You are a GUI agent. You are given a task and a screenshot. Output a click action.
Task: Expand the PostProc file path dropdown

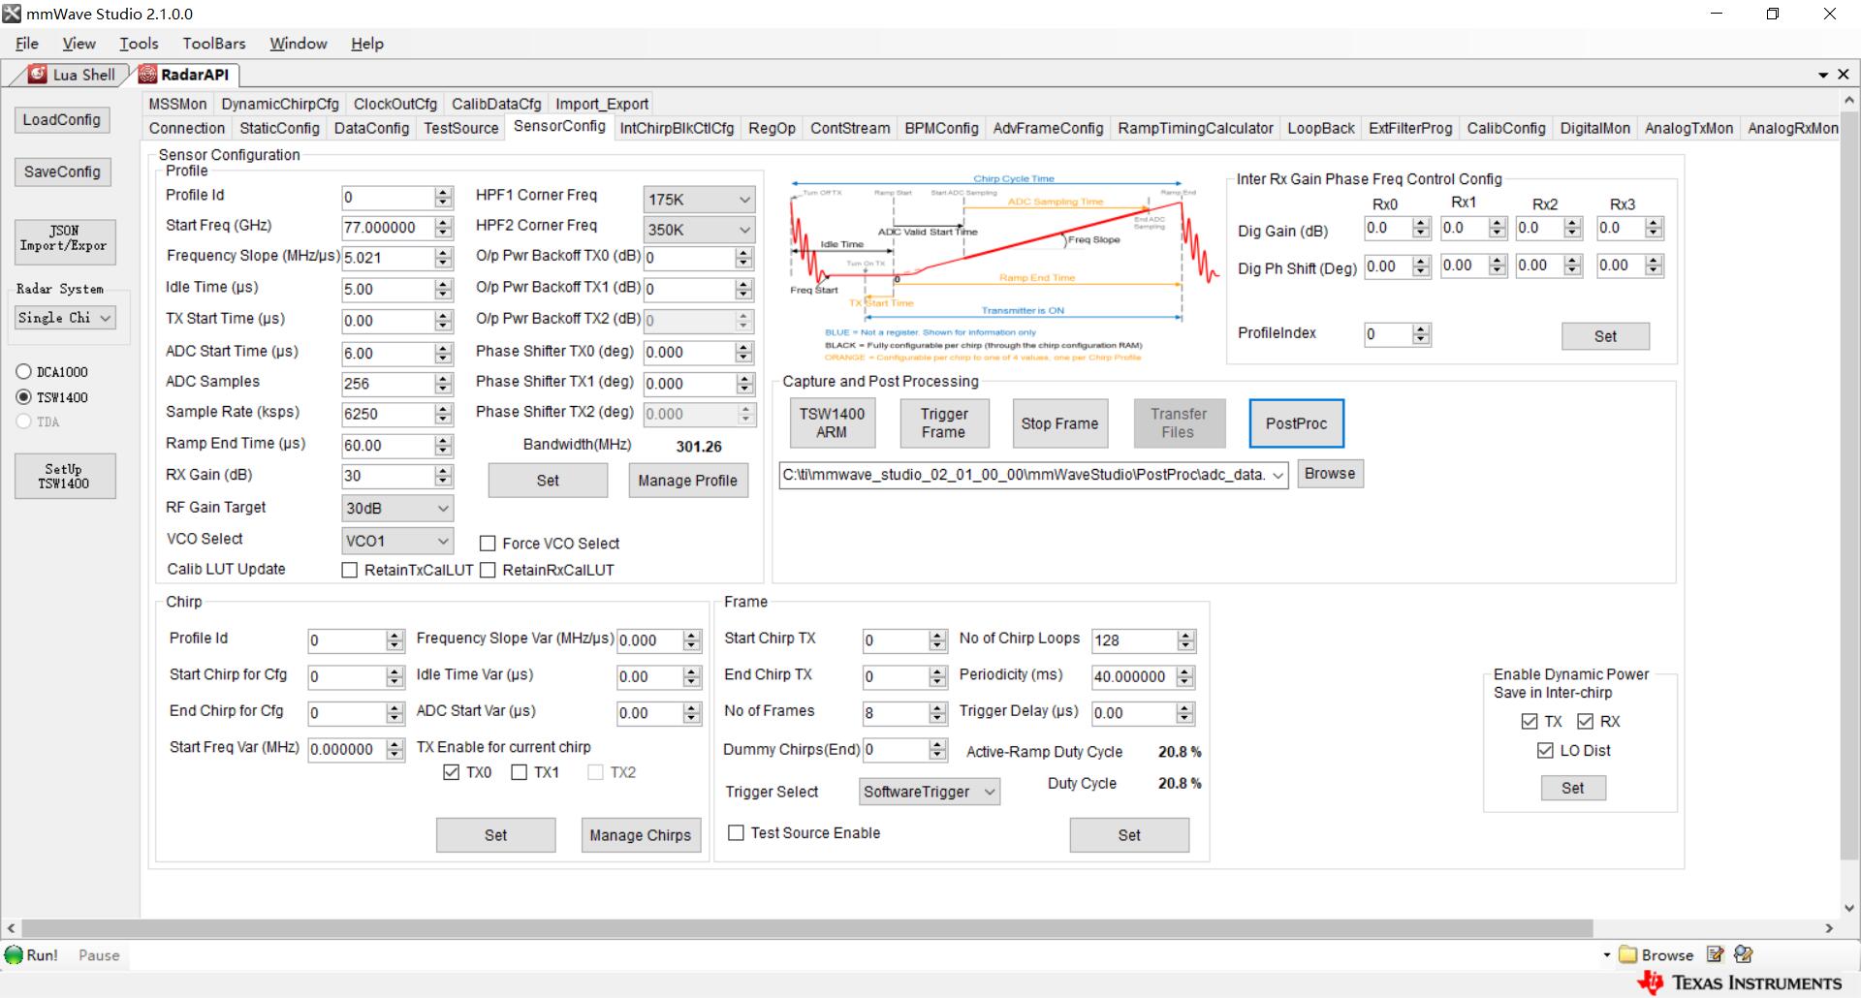click(x=1277, y=475)
